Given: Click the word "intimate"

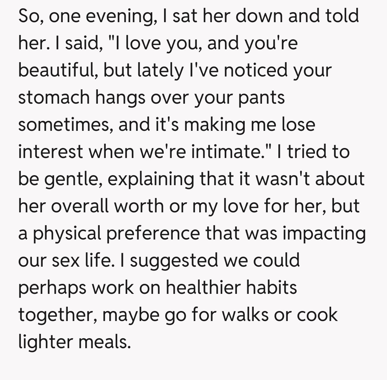Looking at the screenshot, I should [x=232, y=152].
